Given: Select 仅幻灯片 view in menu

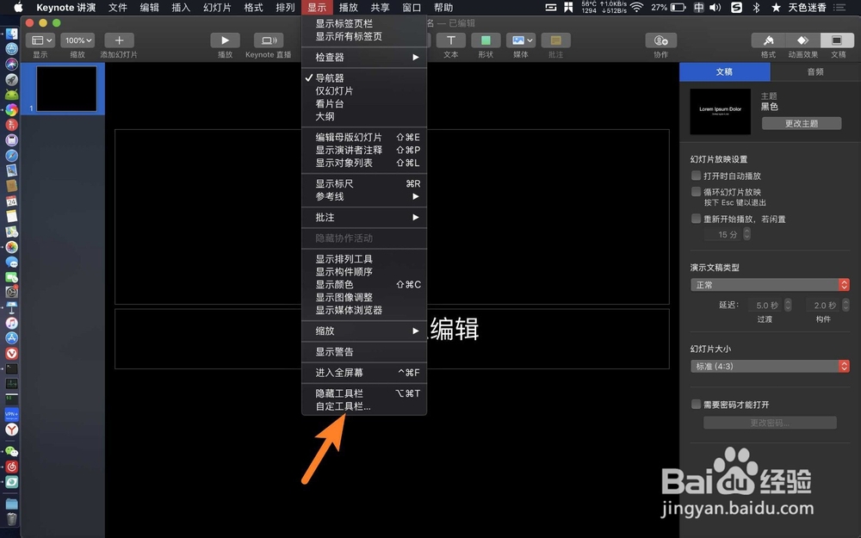Looking at the screenshot, I should [x=364, y=91].
